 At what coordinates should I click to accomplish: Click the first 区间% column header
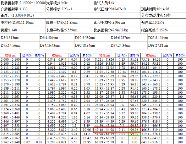[x=27, y=55]
